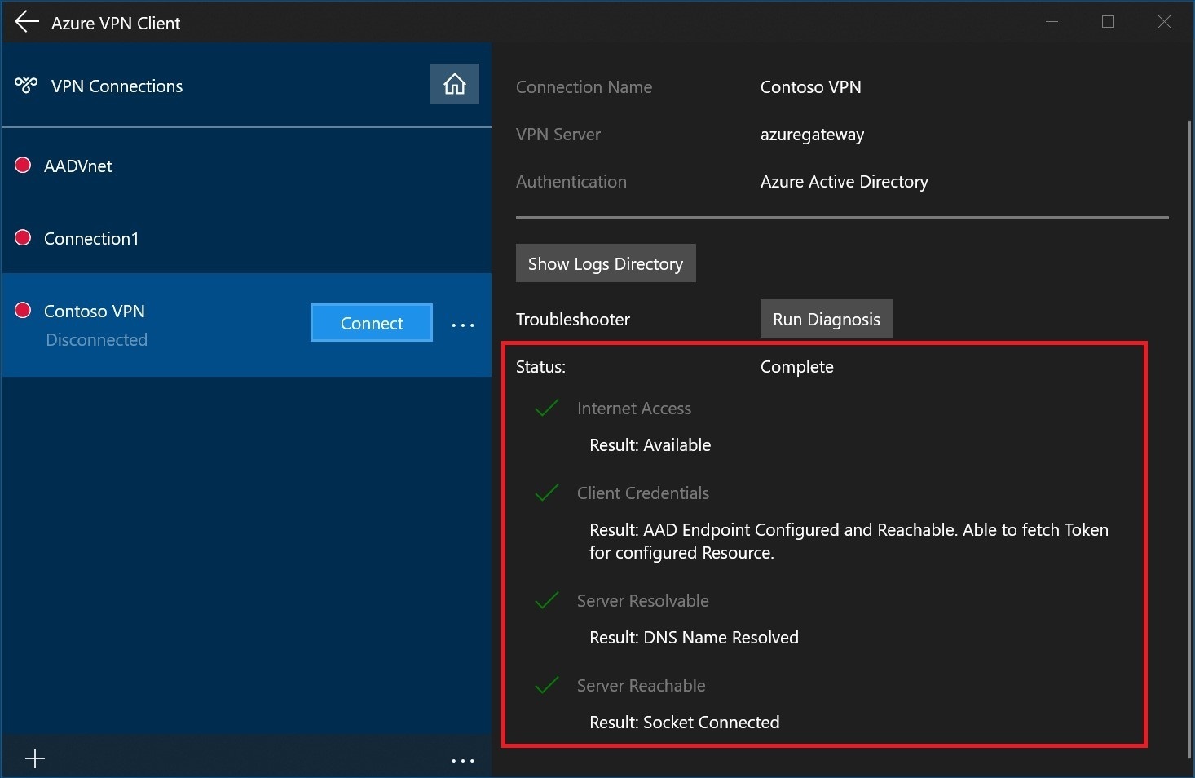Click green checkmark next to Internet Access

tap(546, 408)
